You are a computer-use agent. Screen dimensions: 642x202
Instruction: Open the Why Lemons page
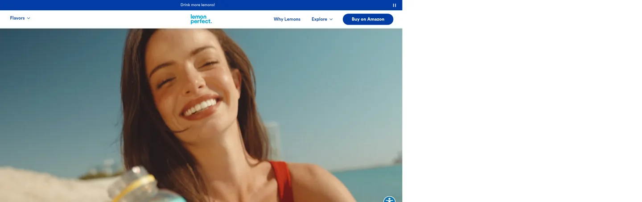(287, 19)
